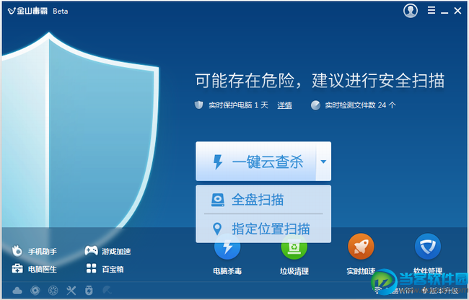Click the dimmed umbrella icon
469x300 pixels.
click(x=107, y=290)
